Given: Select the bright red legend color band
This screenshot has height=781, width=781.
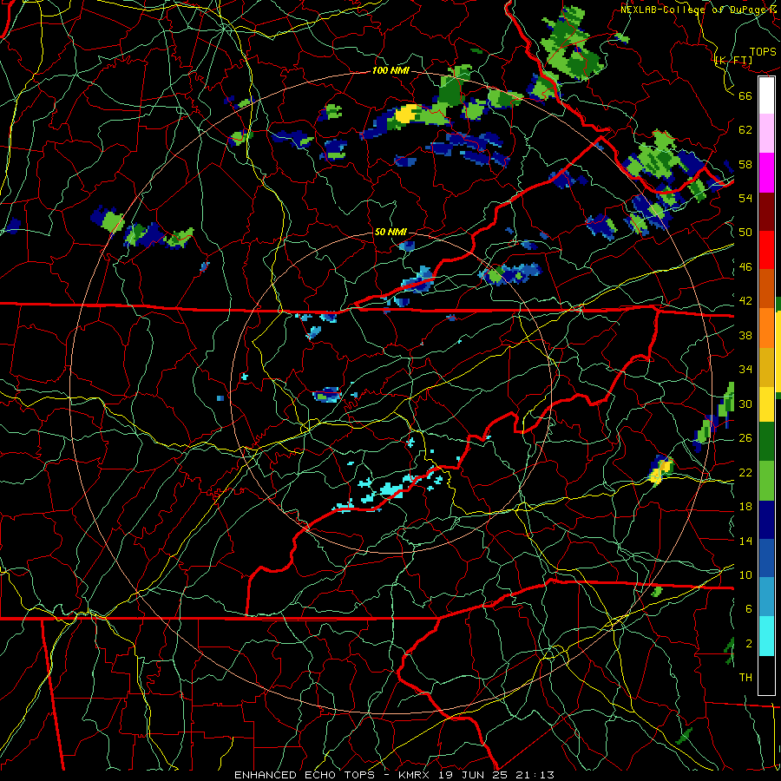Looking at the screenshot, I should [x=766, y=250].
